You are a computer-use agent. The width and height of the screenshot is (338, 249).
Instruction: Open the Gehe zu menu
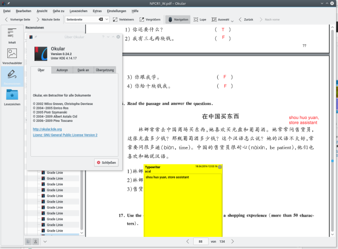click(58, 11)
